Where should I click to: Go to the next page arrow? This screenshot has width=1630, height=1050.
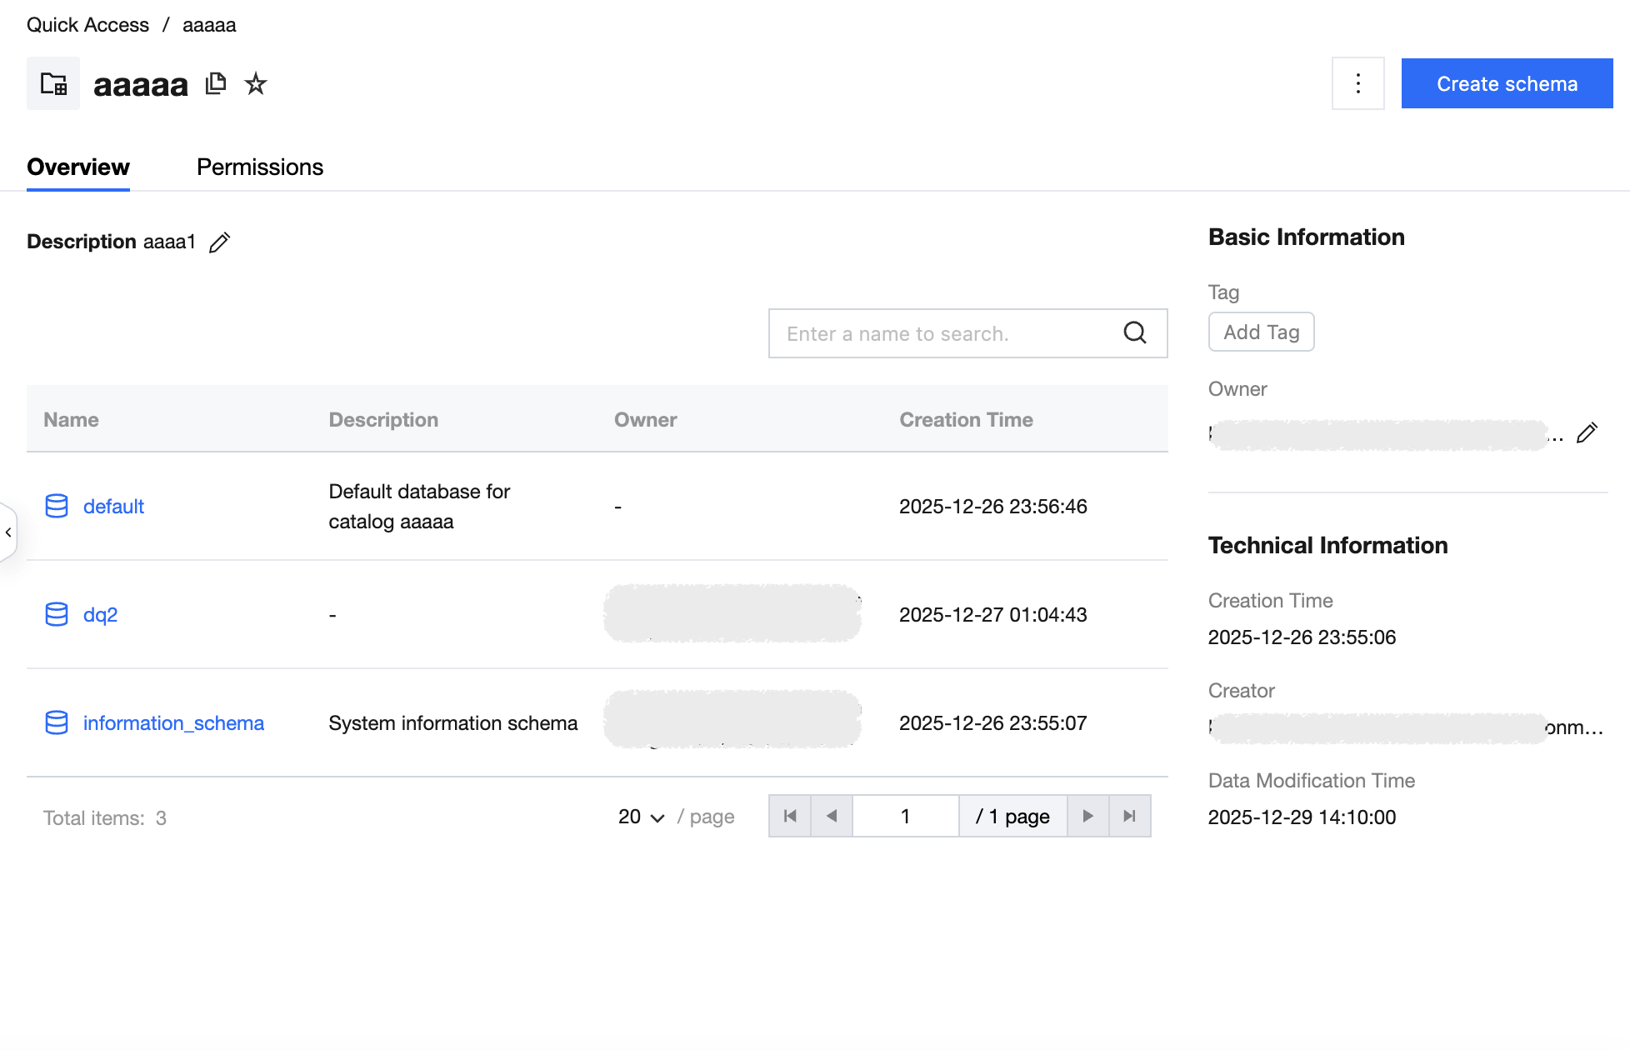1087,816
